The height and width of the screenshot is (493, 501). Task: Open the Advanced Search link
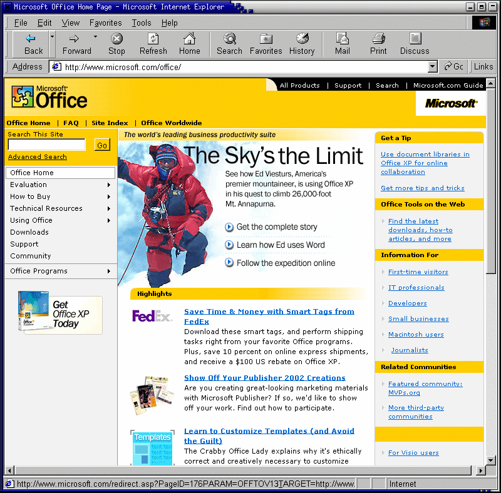(x=38, y=157)
